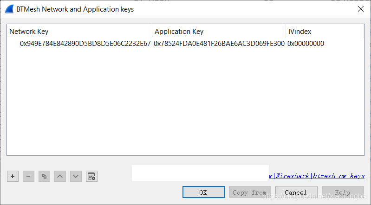Click the Application Key column header
Screen dimensions: 371x205
218,32
